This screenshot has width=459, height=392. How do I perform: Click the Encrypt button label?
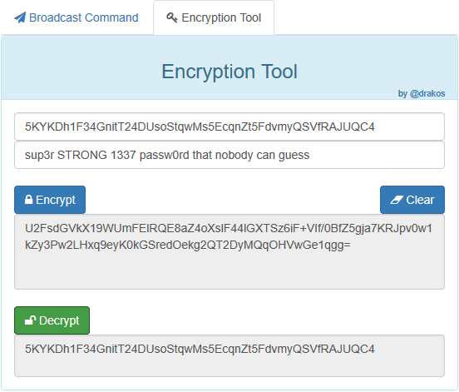coord(56,200)
